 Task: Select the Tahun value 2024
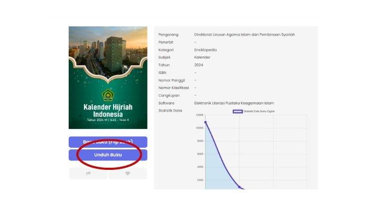tap(199, 65)
